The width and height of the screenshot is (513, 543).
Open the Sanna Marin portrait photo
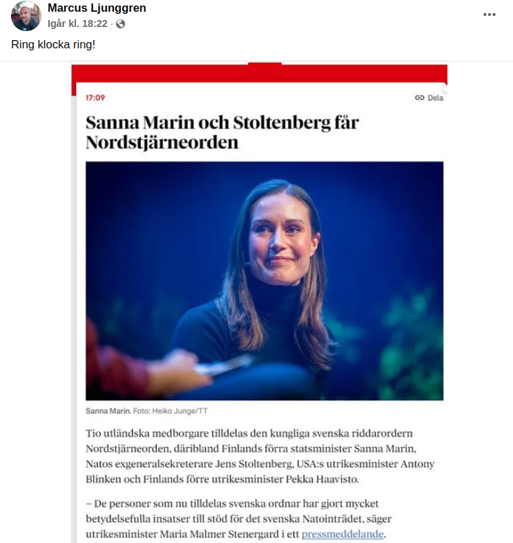coord(264,280)
